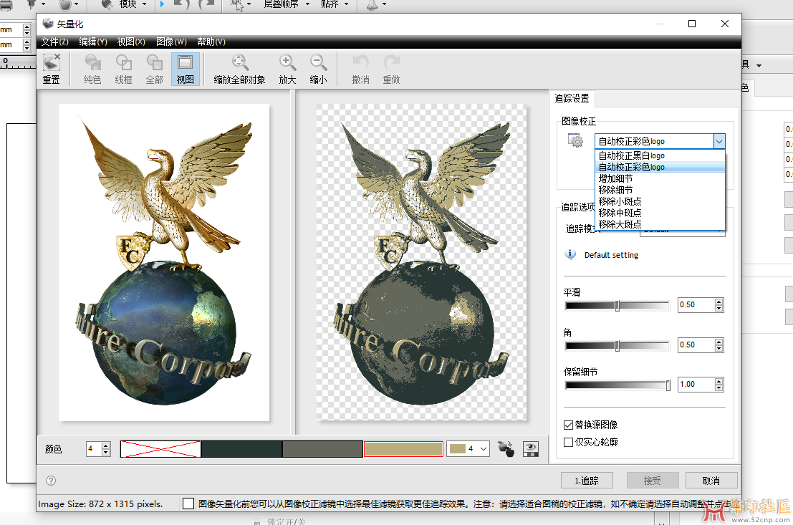
Task: Open the 文件(Z) menu
Action: [55, 42]
